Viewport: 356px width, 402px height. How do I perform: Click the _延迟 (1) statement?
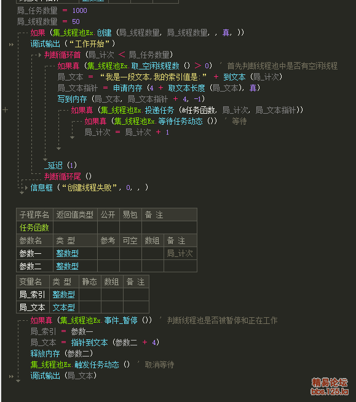[x=60, y=165]
